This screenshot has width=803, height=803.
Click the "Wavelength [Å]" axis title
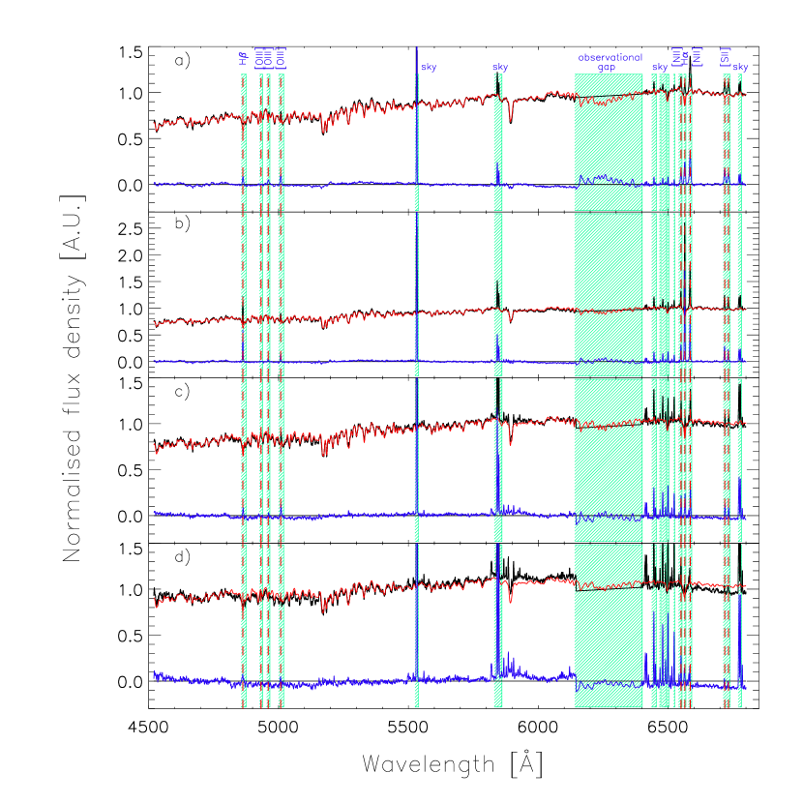coord(453,764)
